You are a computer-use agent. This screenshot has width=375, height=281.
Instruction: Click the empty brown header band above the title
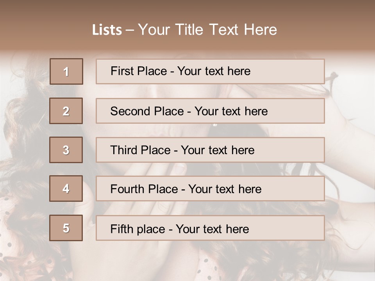[187, 9]
